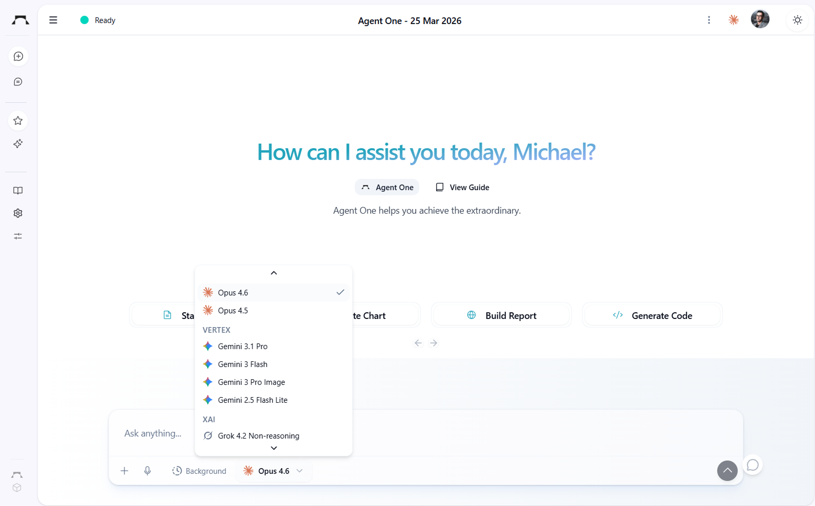Focus the Ask anything input field
This screenshot has height=506, width=815.
[x=425, y=433]
